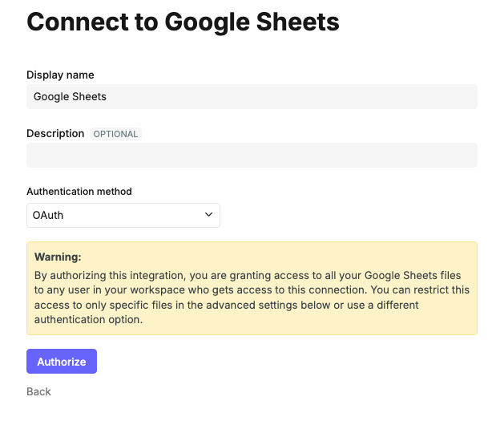Open the Authentication method dropdown

coord(123,216)
